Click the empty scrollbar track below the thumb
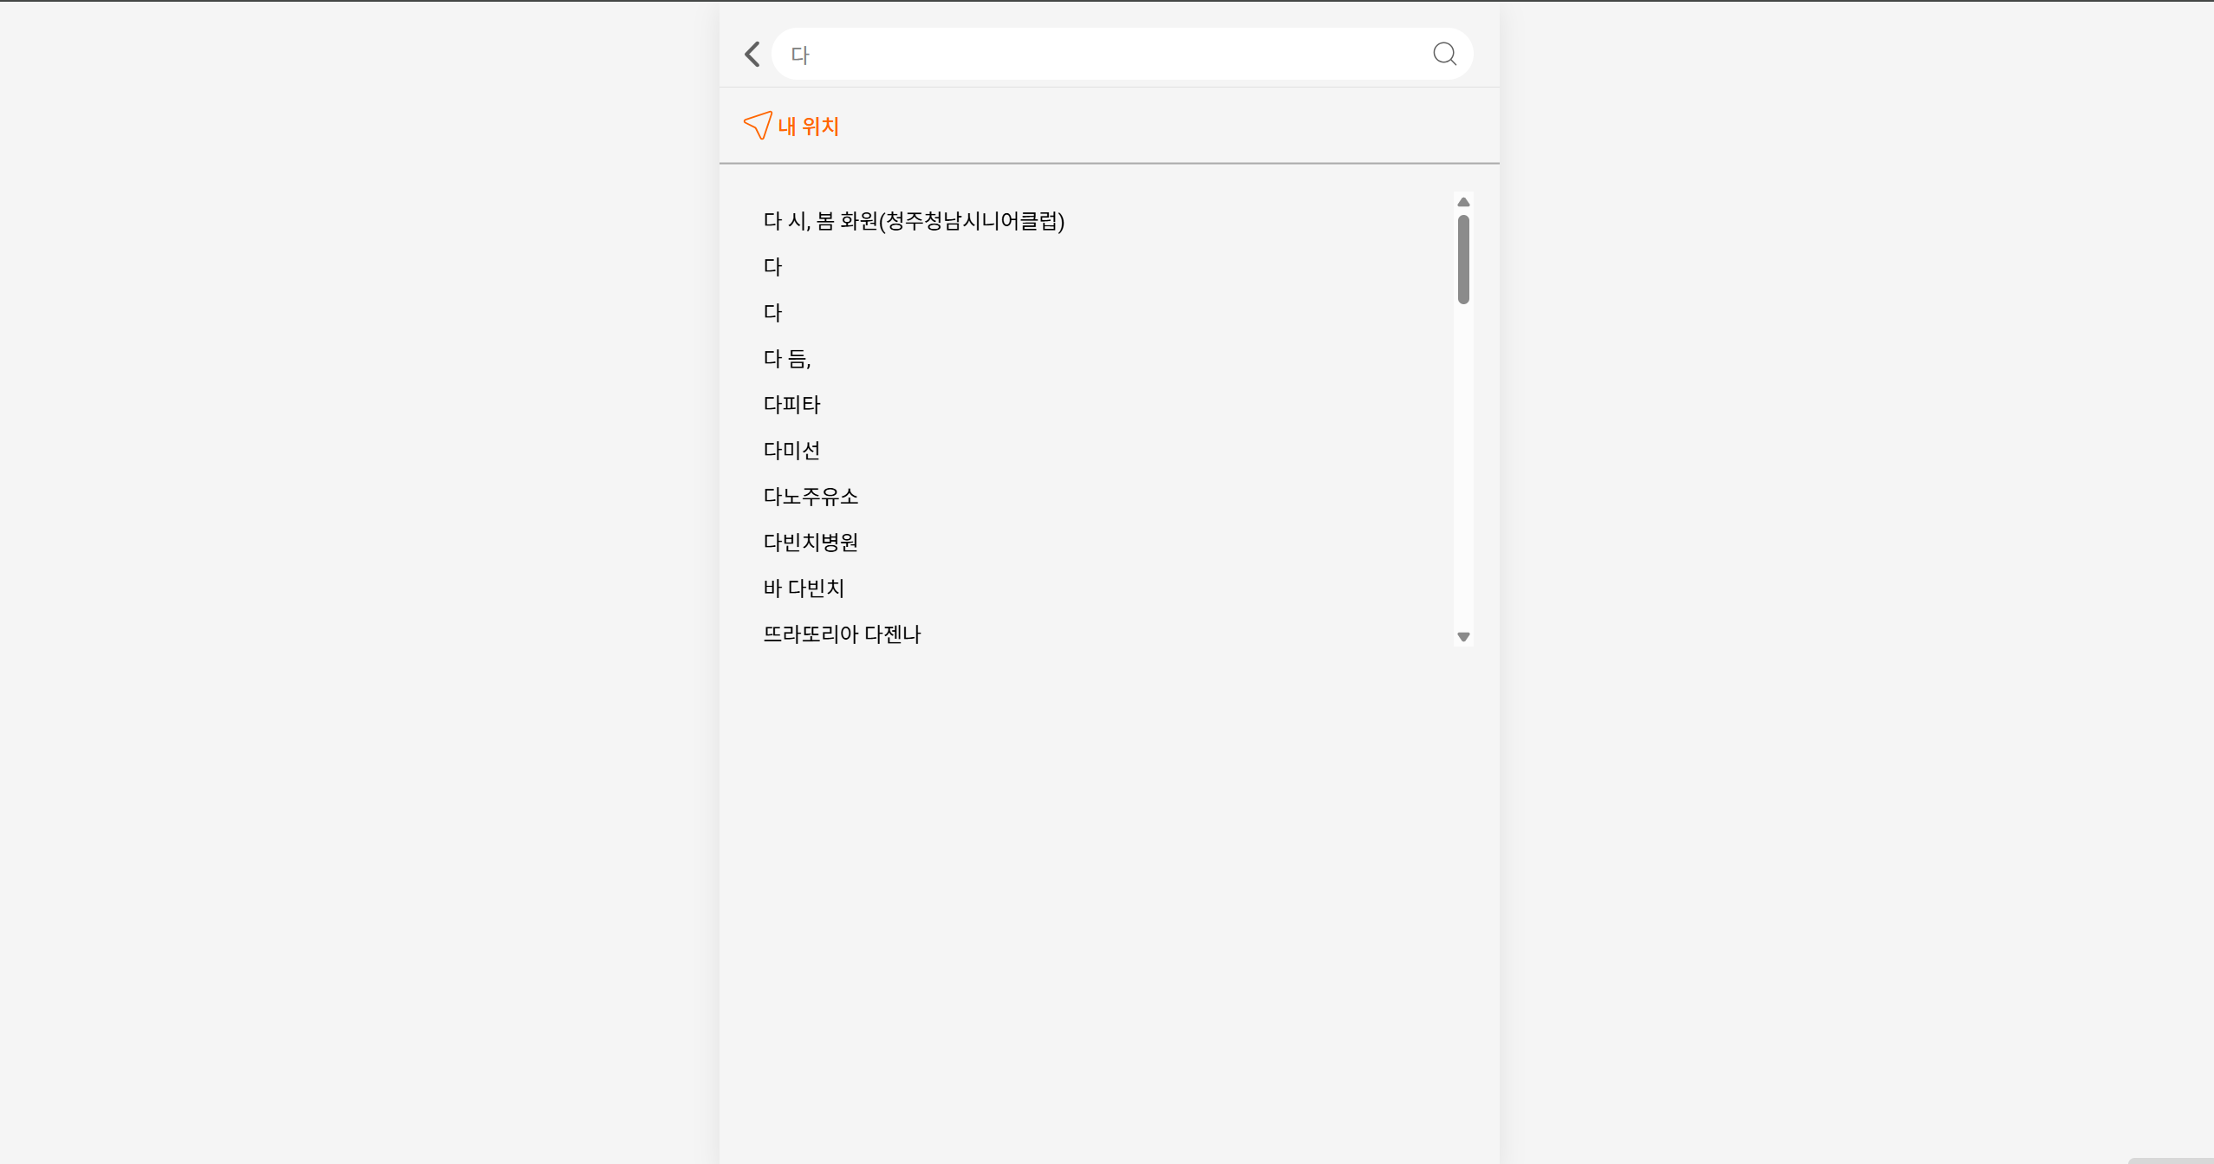This screenshot has height=1164, width=2214. pyautogui.click(x=1463, y=468)
